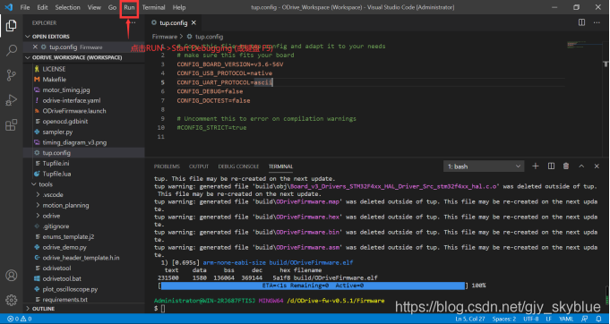Click the feedback icon in status bar
The image size is (610, 324).
click(584, 319)
